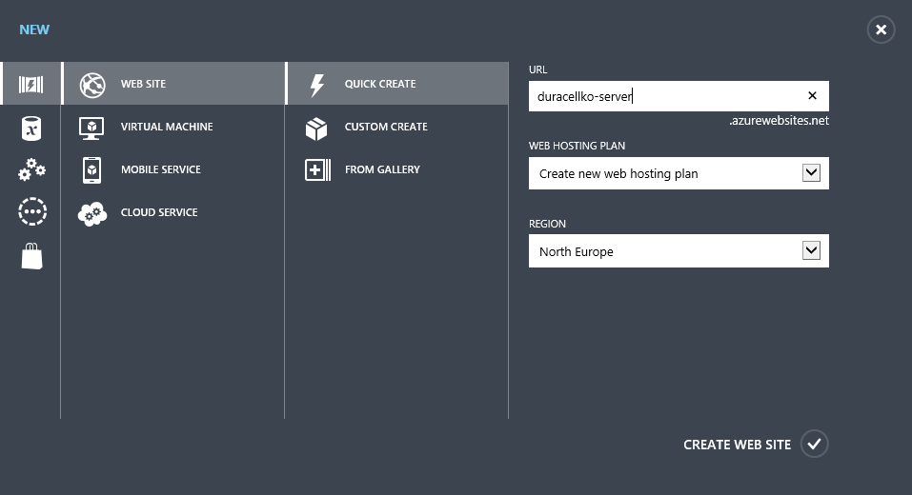The height and width of the screenshot is (495, 912).
Task: Click the Create new web hosting plan box
Action: click(679, 173)
